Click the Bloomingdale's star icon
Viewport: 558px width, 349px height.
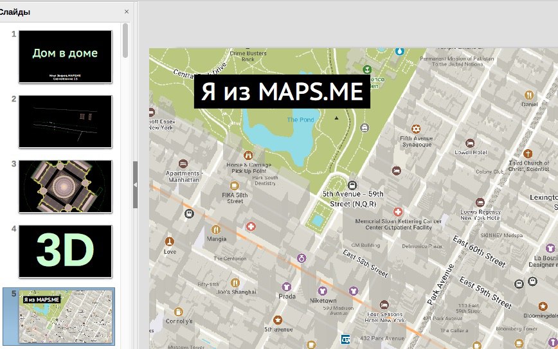pos(543,307)
